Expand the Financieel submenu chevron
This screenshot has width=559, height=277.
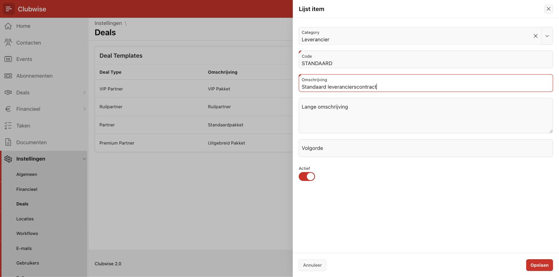tap(84, 109)
